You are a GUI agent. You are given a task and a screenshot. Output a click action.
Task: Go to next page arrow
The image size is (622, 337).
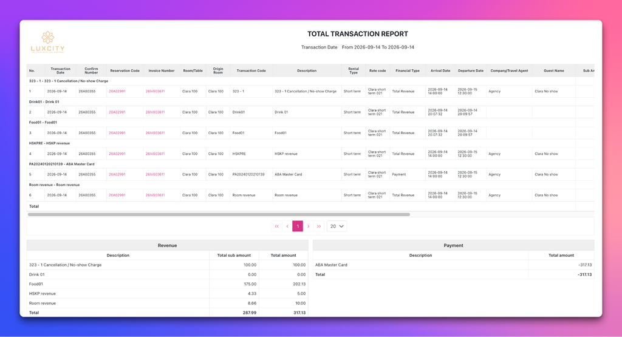[x=308, y=226]
